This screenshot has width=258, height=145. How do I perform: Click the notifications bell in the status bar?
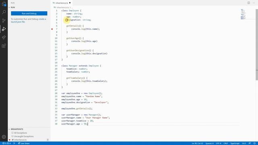pos(254,143)
